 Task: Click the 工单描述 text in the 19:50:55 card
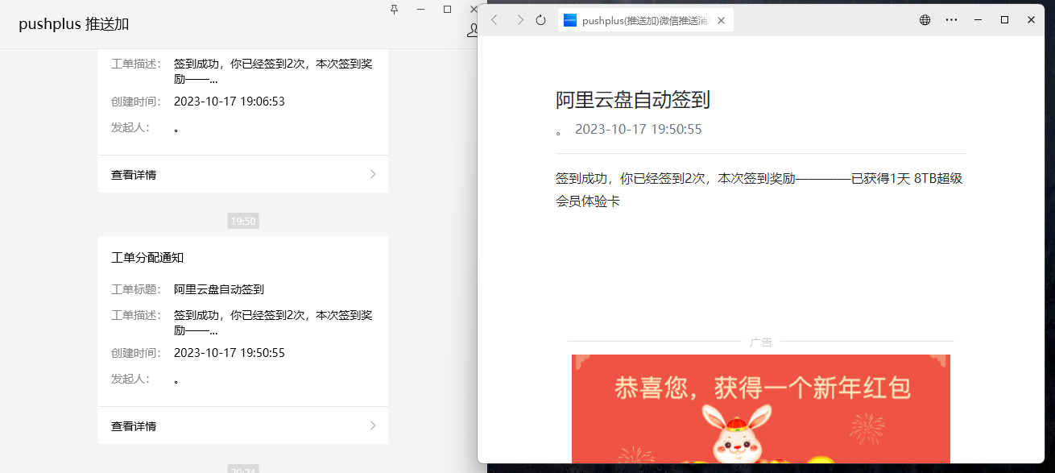[273, 322]
